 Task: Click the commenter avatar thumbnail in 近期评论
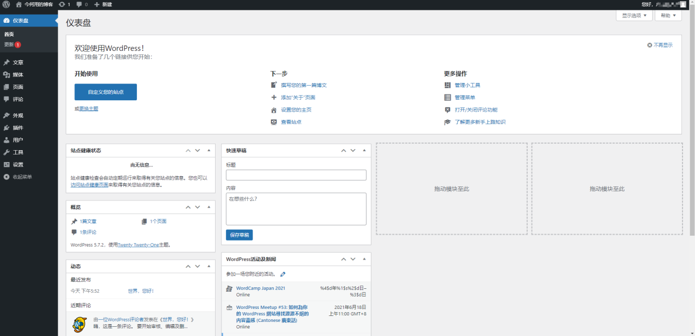tap(80, 325)
